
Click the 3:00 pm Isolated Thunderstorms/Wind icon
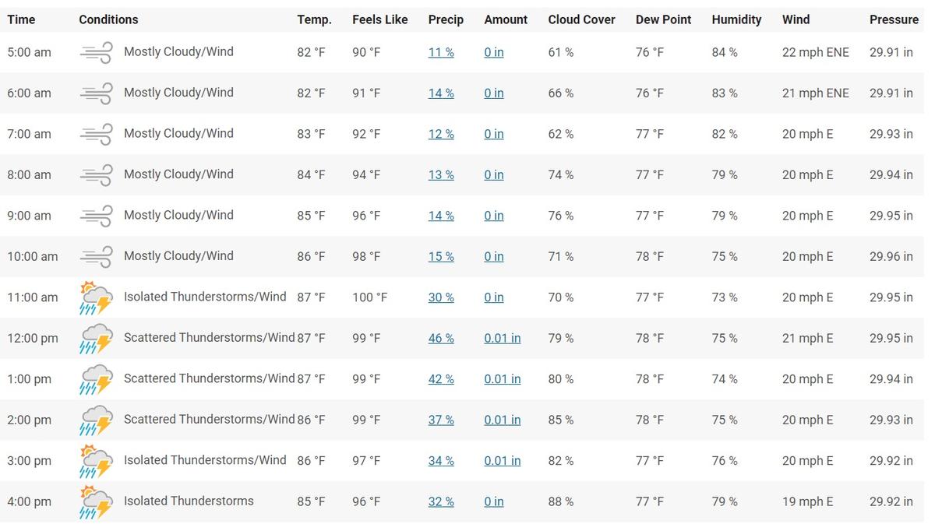pyautogui.click(x=96, y=460)
